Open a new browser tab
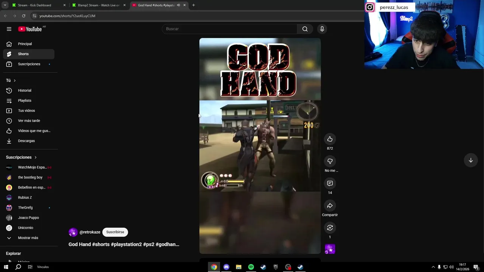Viewport: 484px width, 272px height. pyautogui.click(x=194, y=5)
